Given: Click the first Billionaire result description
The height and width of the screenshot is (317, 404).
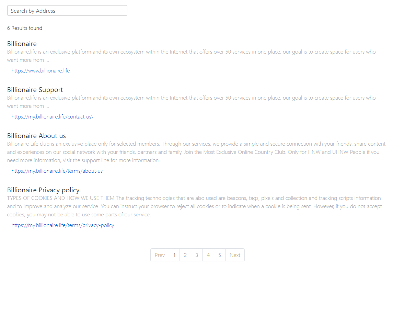Looking at the screenshot, I should (x=192, y=56).
